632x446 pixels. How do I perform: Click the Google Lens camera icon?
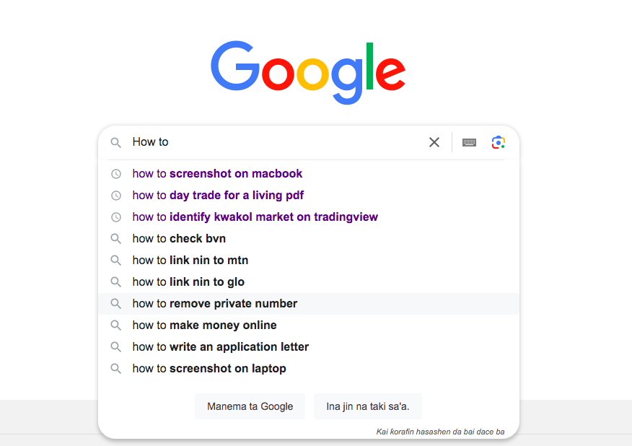[x=498, y=142]
